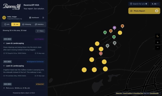Open the Following tab
162x96 pixels.
tap(27, 24)
